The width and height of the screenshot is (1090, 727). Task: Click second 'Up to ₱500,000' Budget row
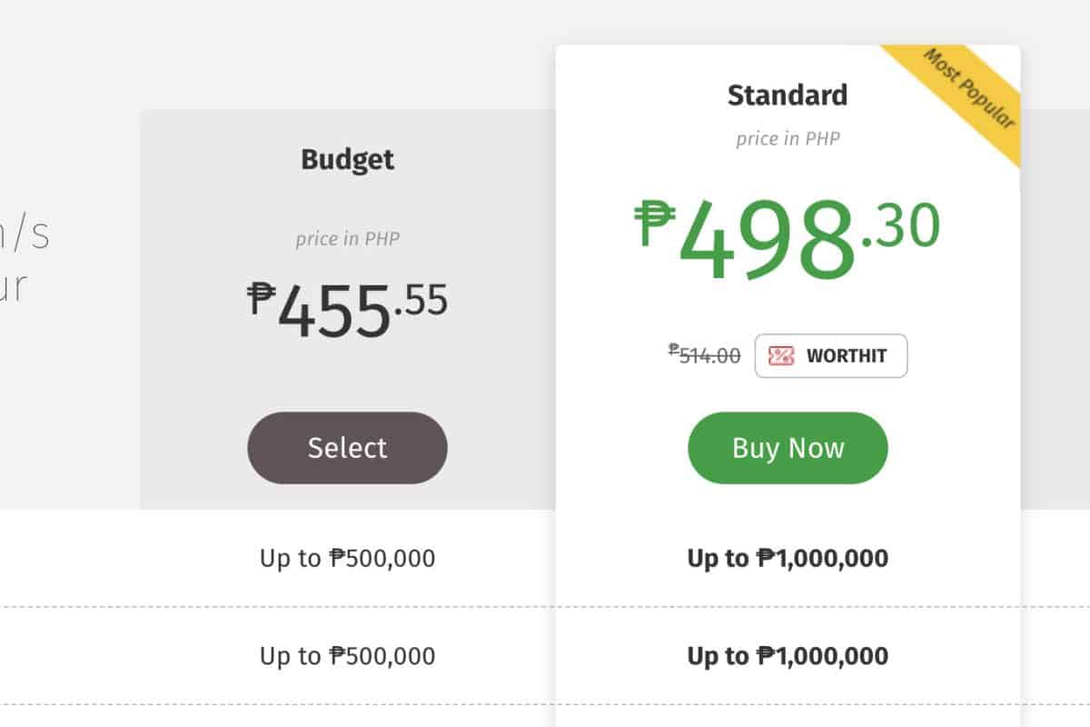point(348,656)
